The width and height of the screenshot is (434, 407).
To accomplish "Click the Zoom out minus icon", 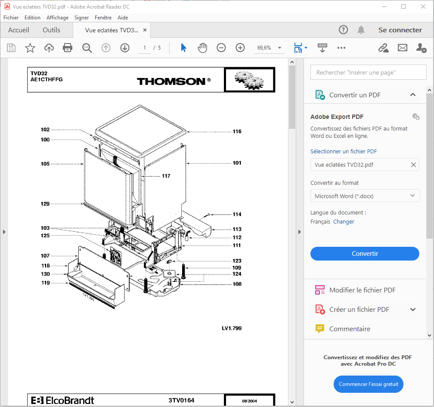I will pos(221,48).
